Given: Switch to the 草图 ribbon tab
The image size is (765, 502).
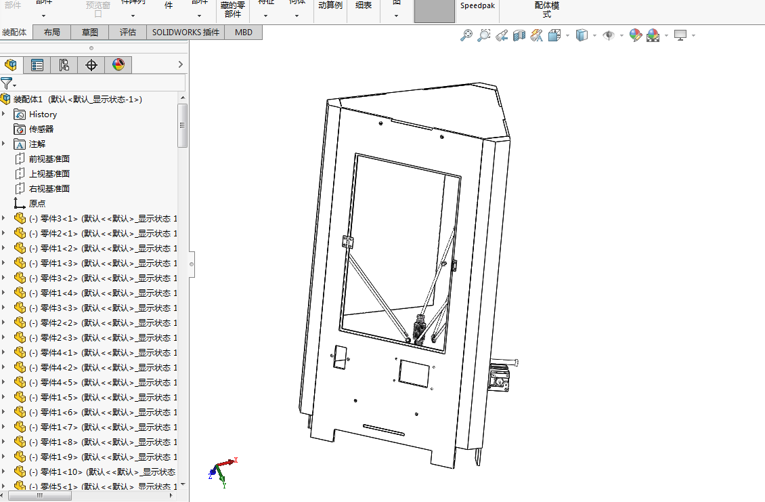Looking at the screenshot, I should click(x=90, y=33).
